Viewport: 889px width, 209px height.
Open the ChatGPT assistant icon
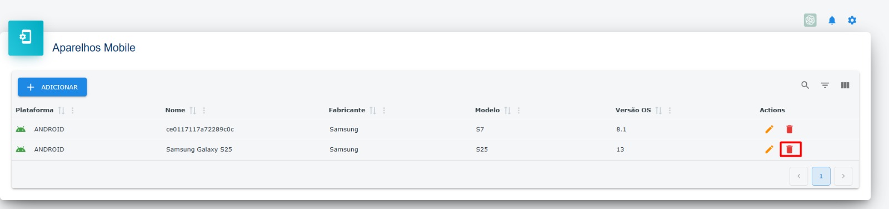click(x=810, y=20)
